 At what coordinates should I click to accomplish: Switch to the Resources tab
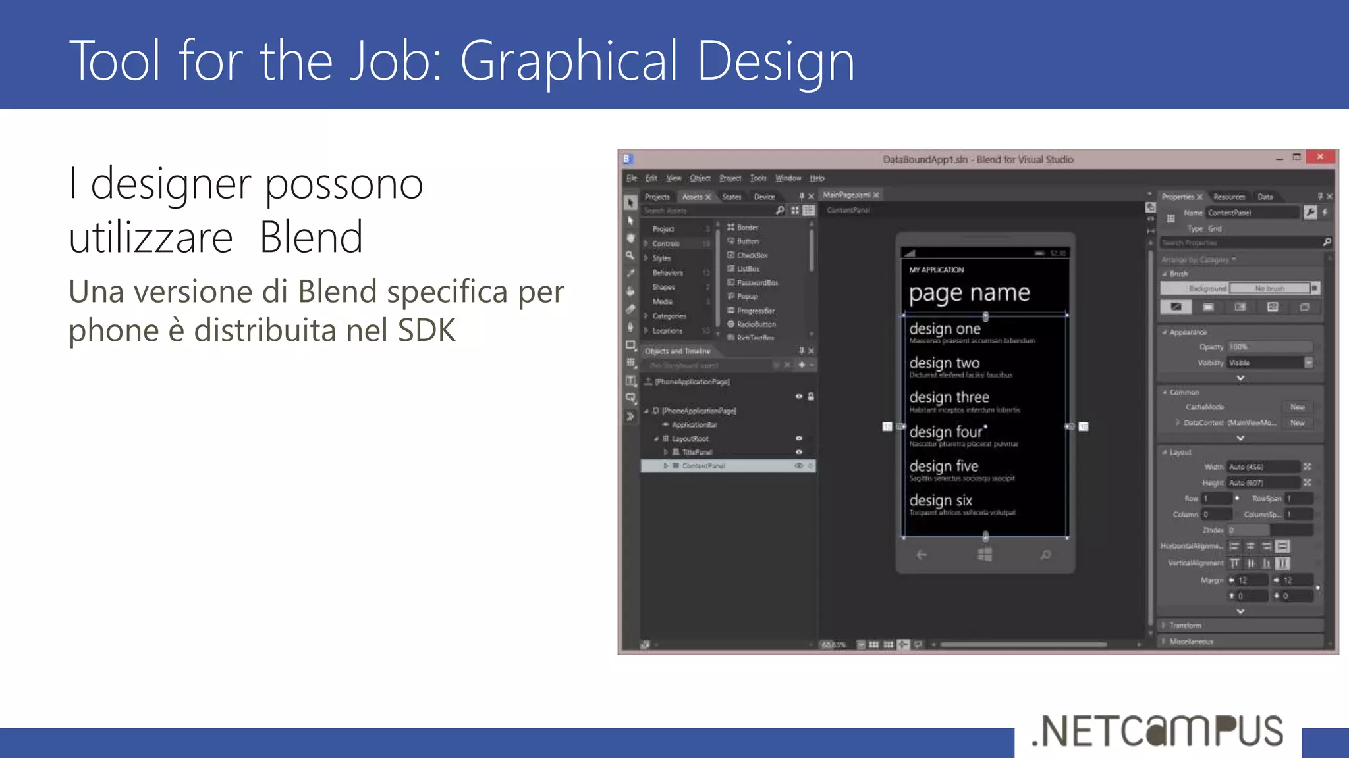click(x=1229, y=197)
